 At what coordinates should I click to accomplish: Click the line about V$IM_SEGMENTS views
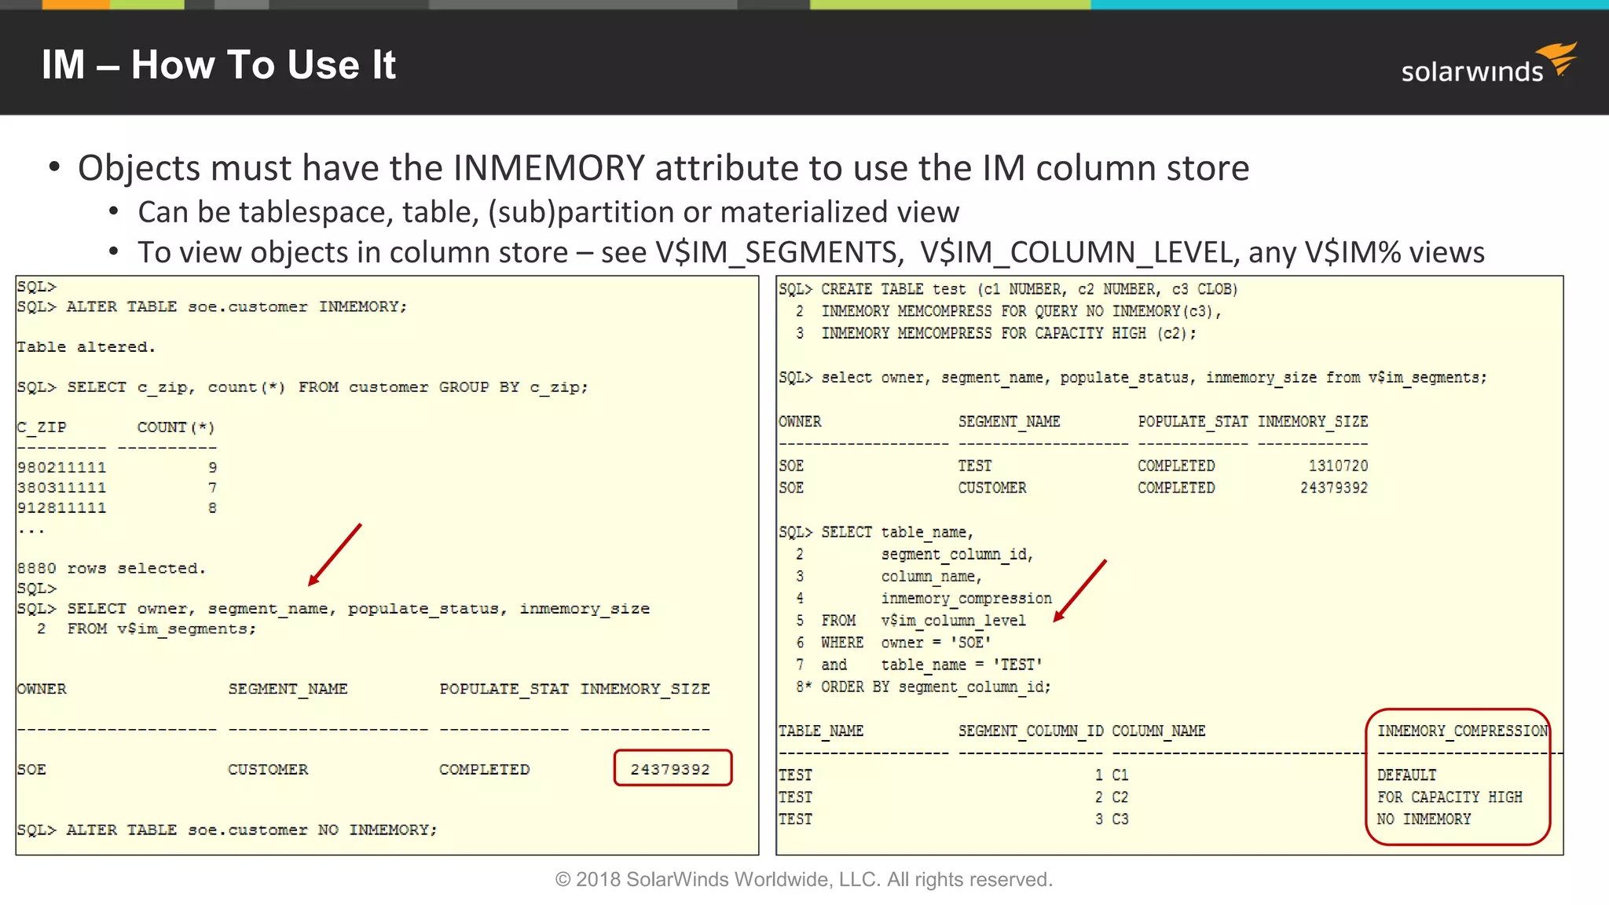coord(811,252)
